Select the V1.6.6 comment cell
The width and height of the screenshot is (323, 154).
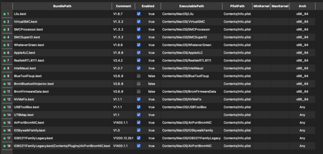point(124,45)
